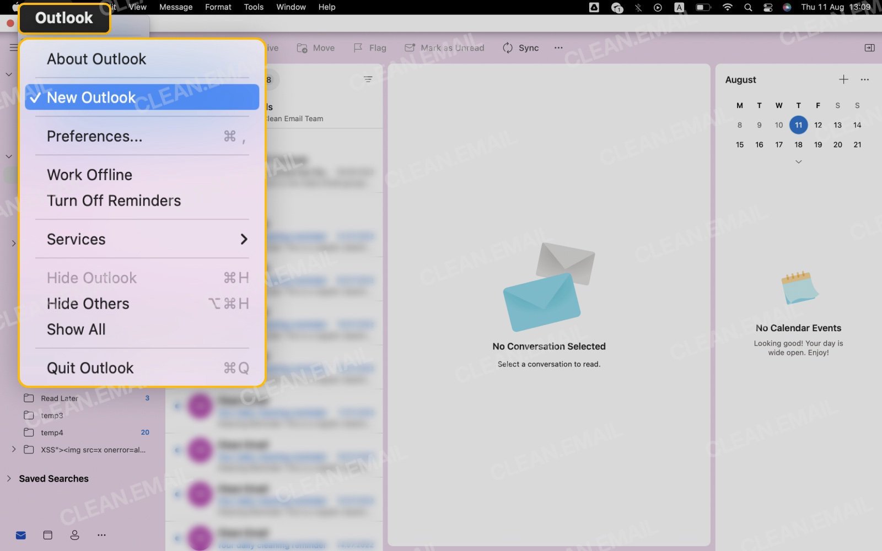Open the Mail view icon
Screen dimensions: 882x551
(x=20, y=534)
